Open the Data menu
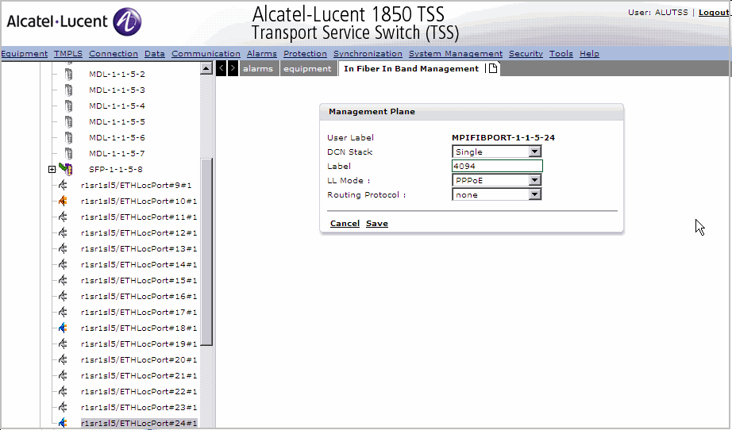The image size is (732, 430). 155,54
